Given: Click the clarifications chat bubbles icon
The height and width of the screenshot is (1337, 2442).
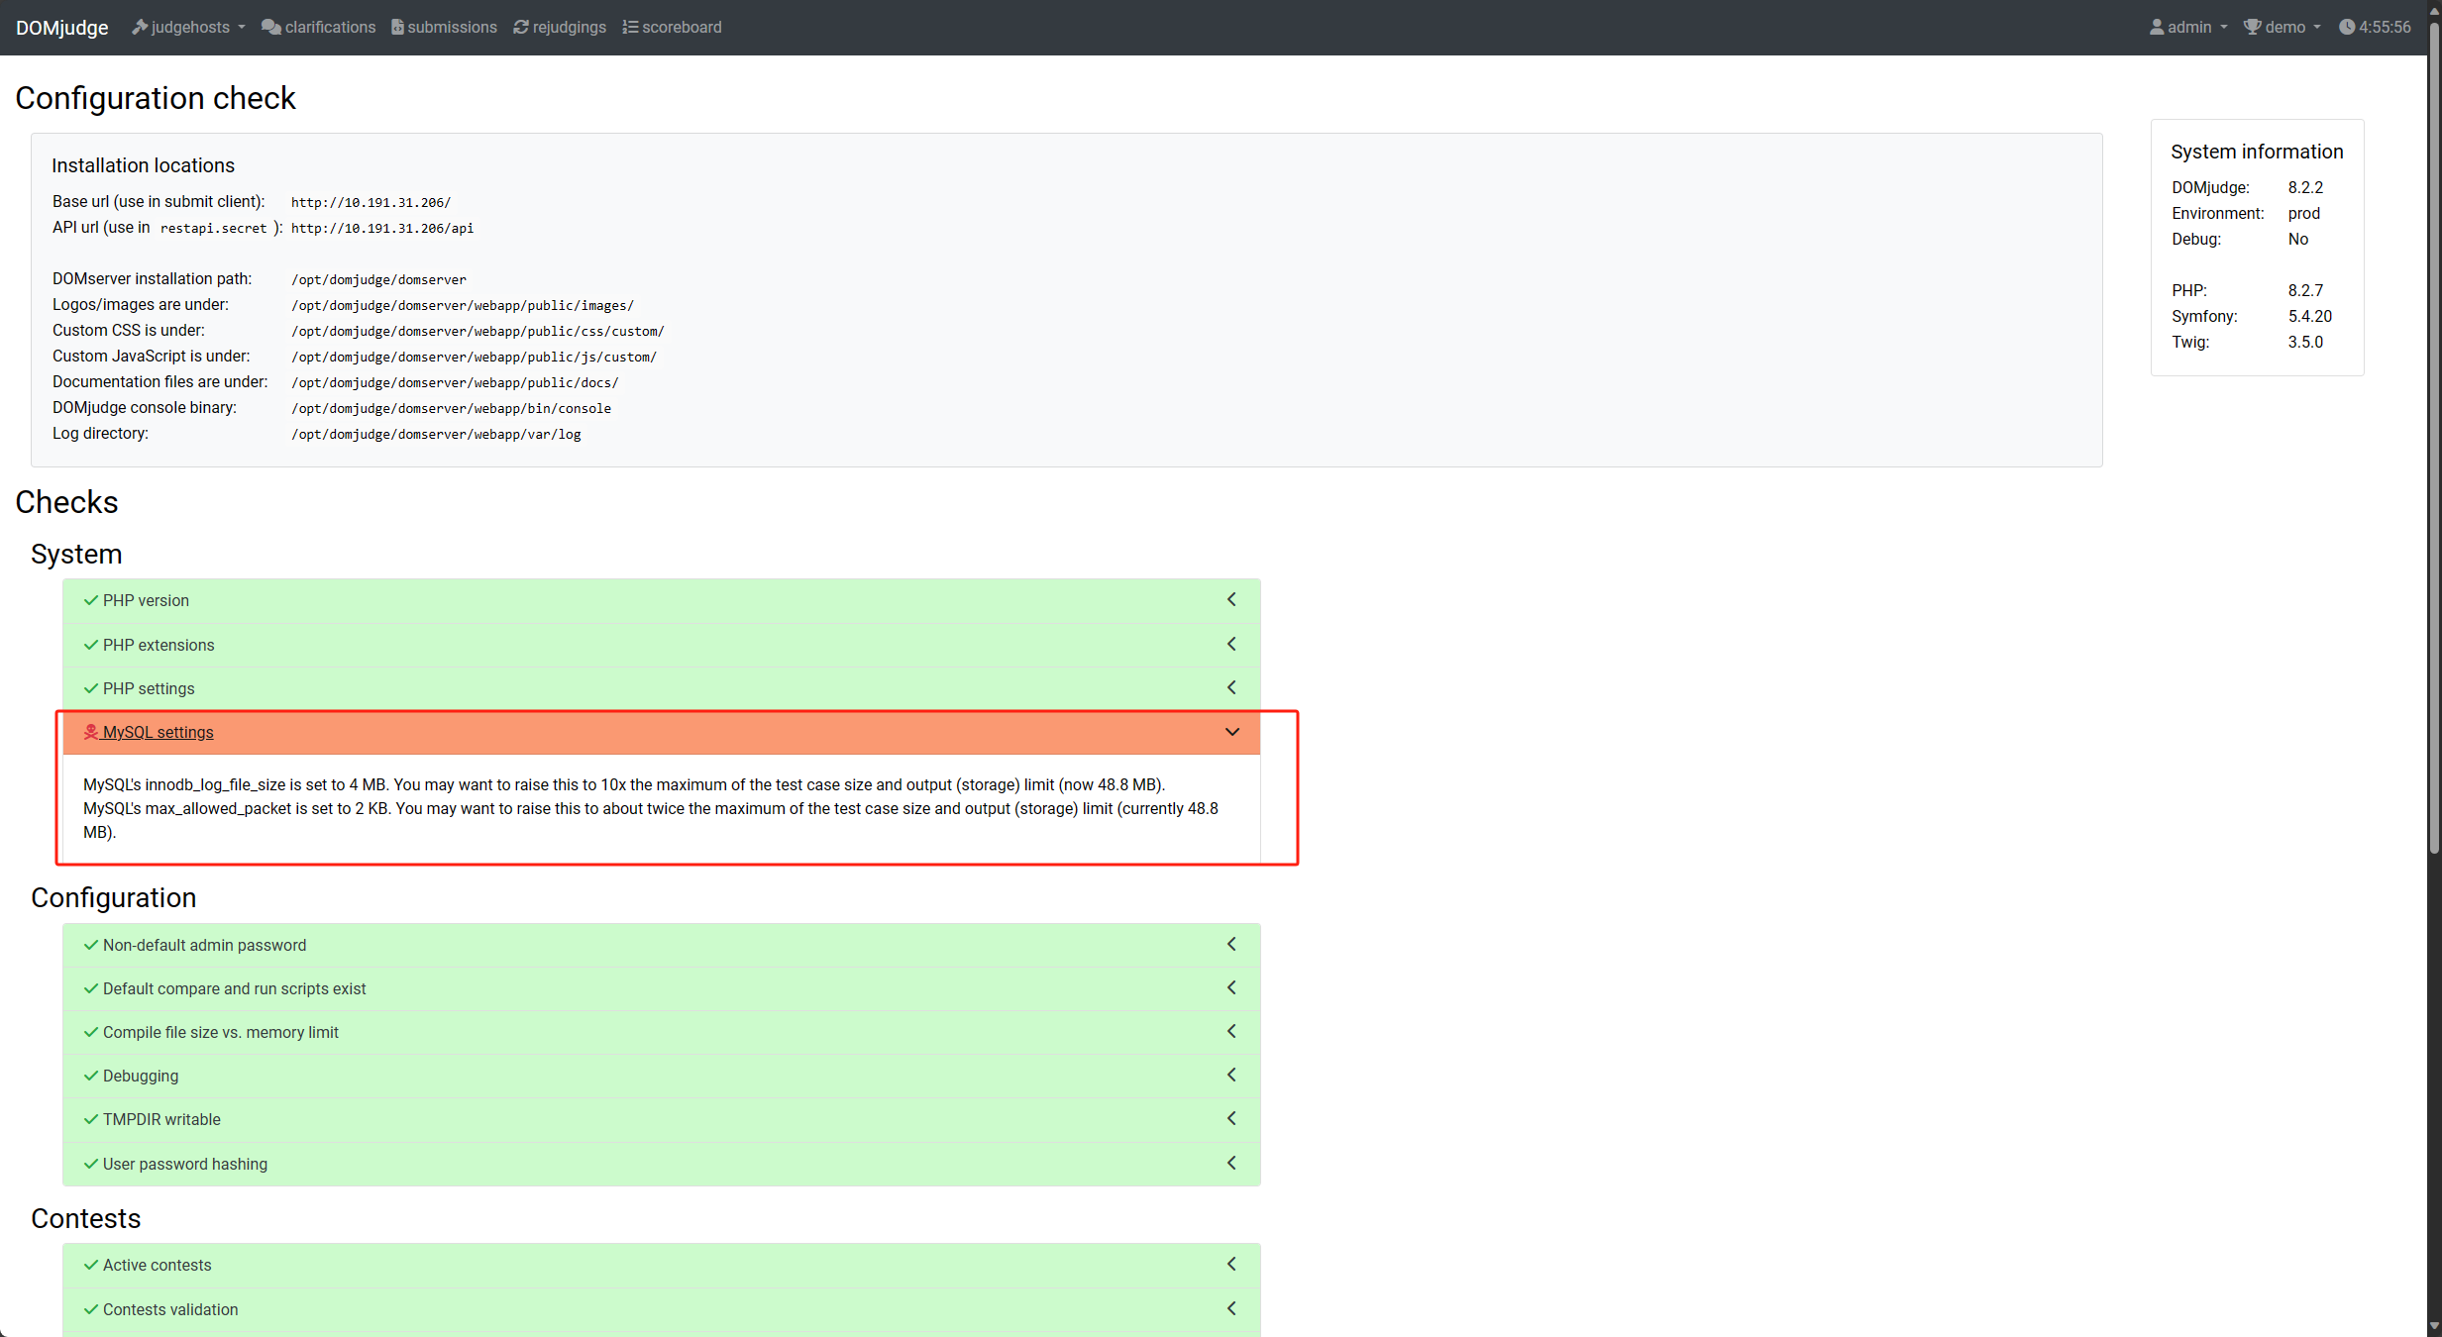Looking at the screenshot, I should pyautogui.click(x=270, y=27).
